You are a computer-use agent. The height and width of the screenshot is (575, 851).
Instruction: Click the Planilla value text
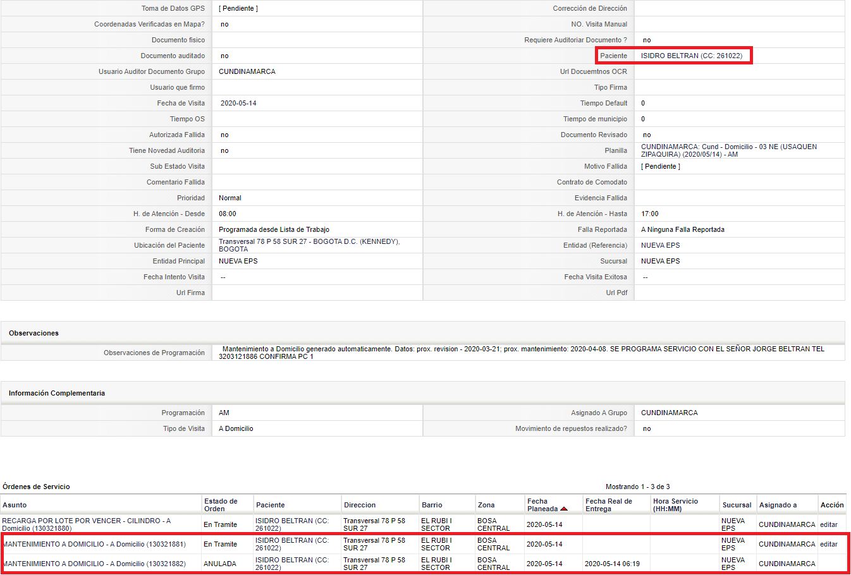click(x=729, y=150)
